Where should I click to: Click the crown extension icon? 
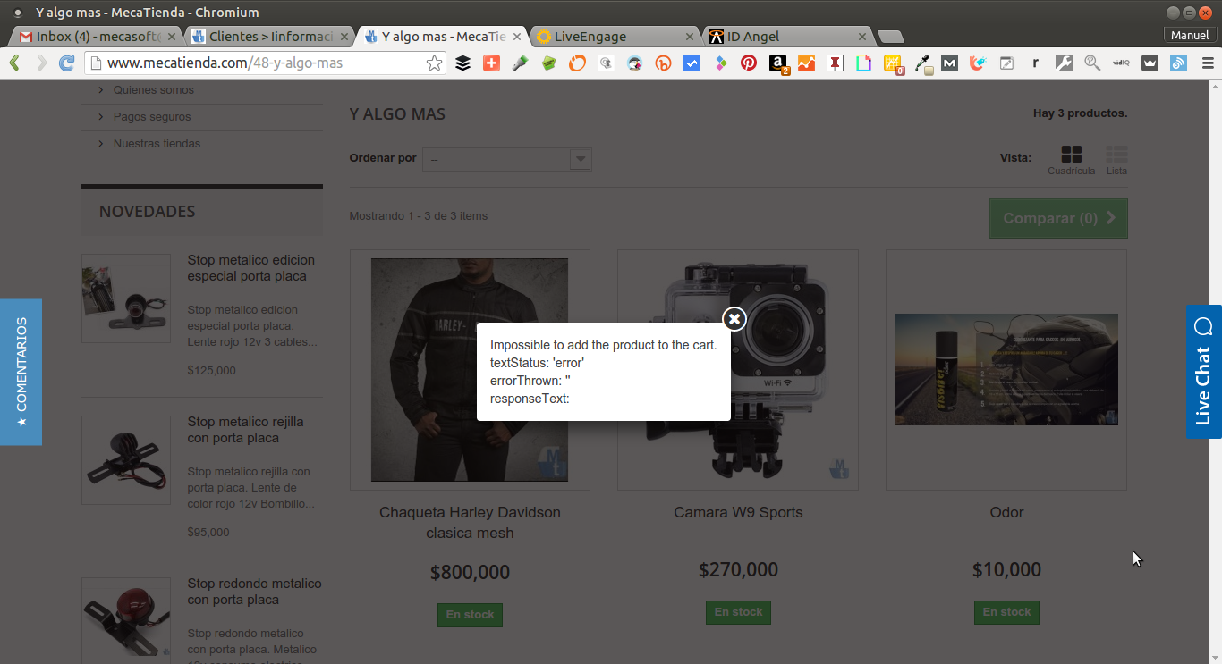(1150, 63)
